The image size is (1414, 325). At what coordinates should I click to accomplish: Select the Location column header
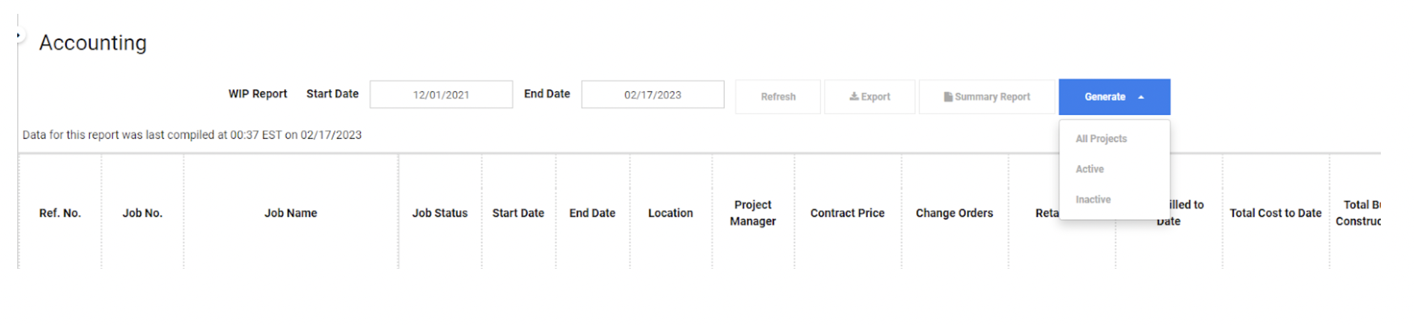(670, 213)
